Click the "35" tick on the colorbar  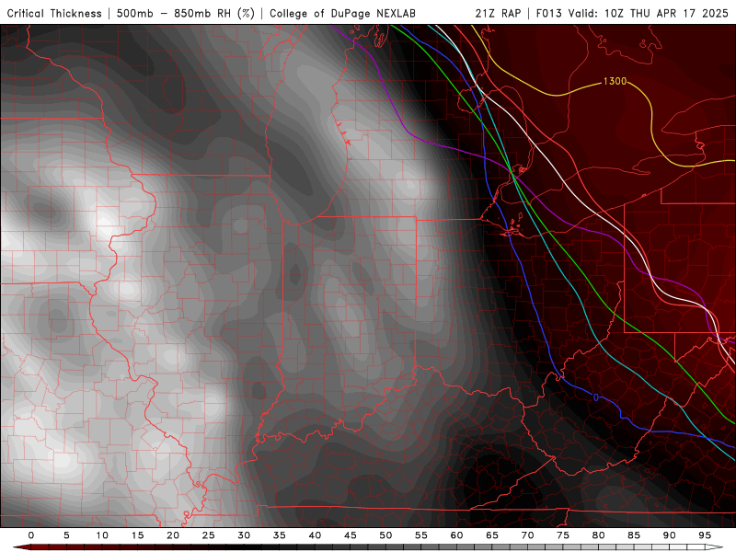point(280,535)
